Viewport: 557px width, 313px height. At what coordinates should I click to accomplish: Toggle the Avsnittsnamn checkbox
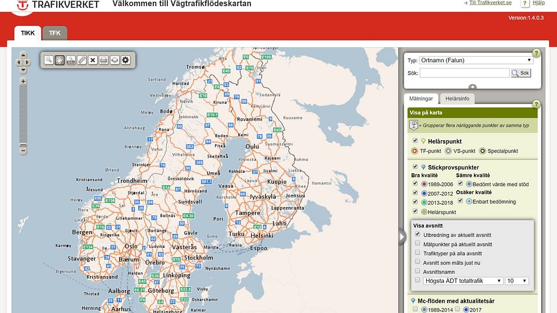[x=417, y=271]
